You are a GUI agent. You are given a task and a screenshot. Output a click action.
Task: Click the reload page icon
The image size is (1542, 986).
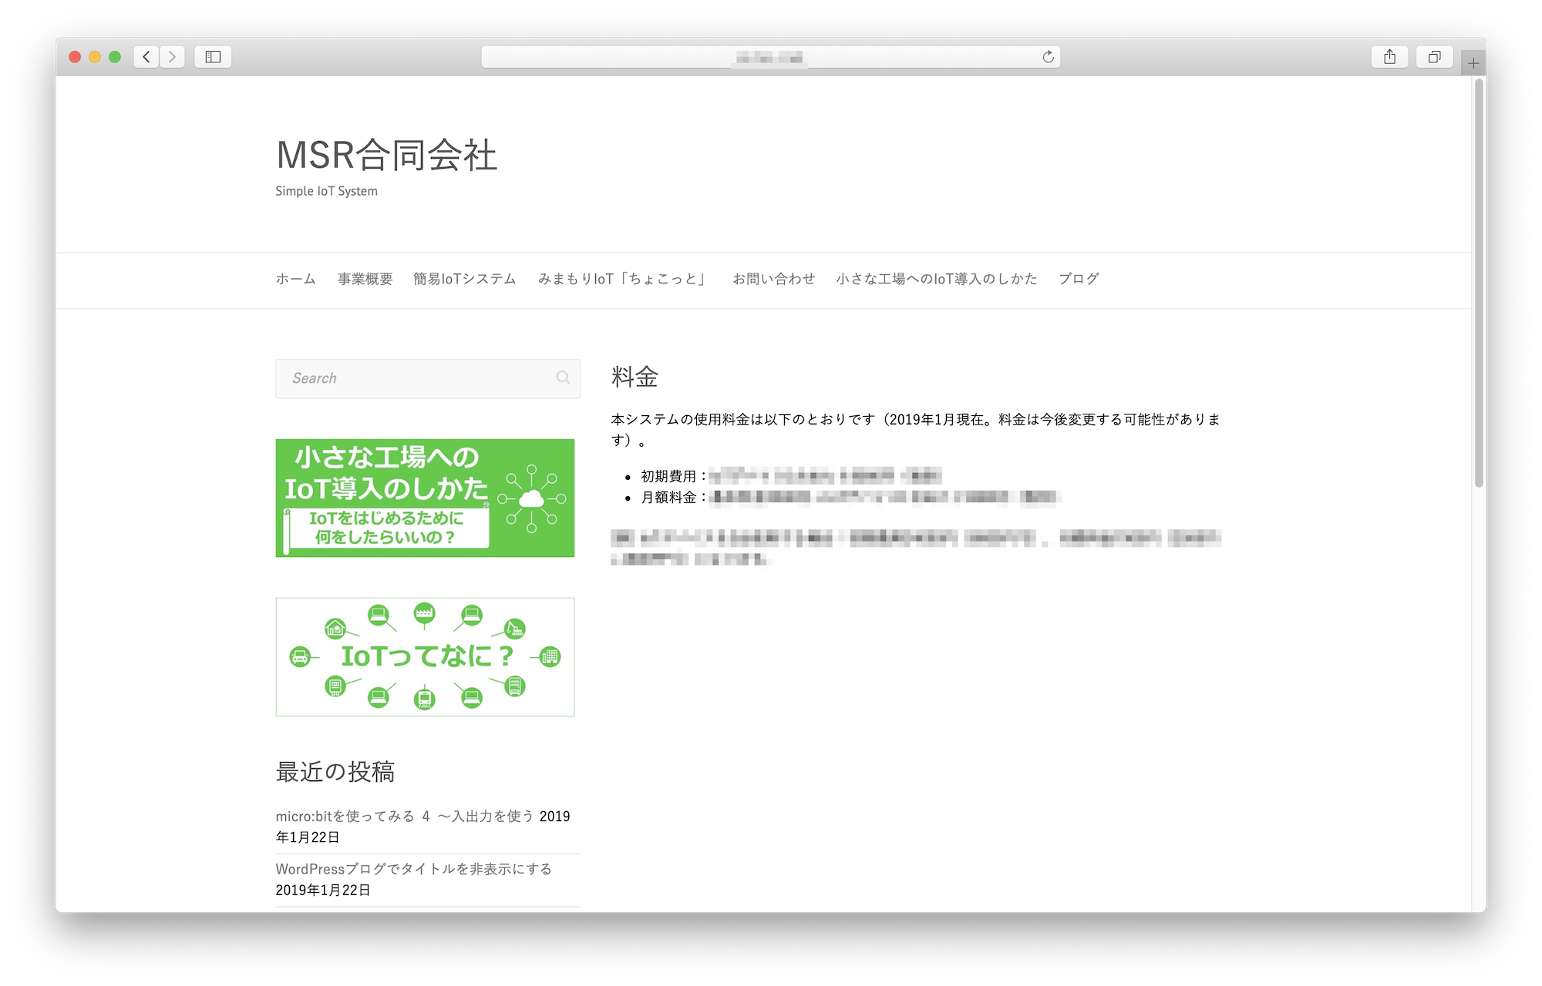point(1048,57)
